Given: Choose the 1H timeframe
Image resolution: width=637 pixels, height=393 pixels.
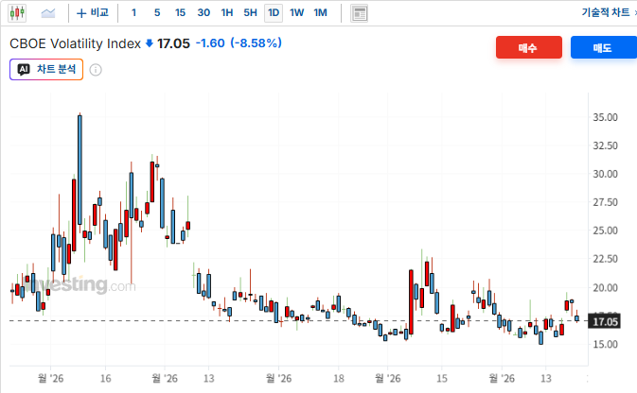Looking at the screenshot, I should pyautogui.click(x=227, y=13).
